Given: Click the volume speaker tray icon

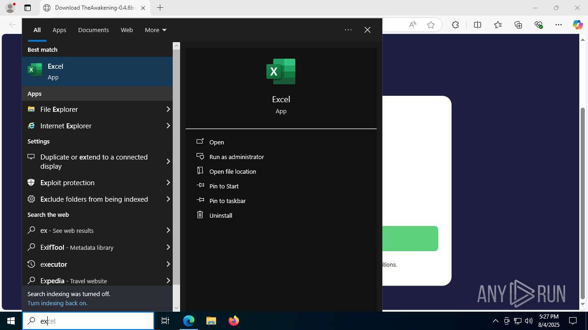Looking at the screenshot, I should (529, 321).
